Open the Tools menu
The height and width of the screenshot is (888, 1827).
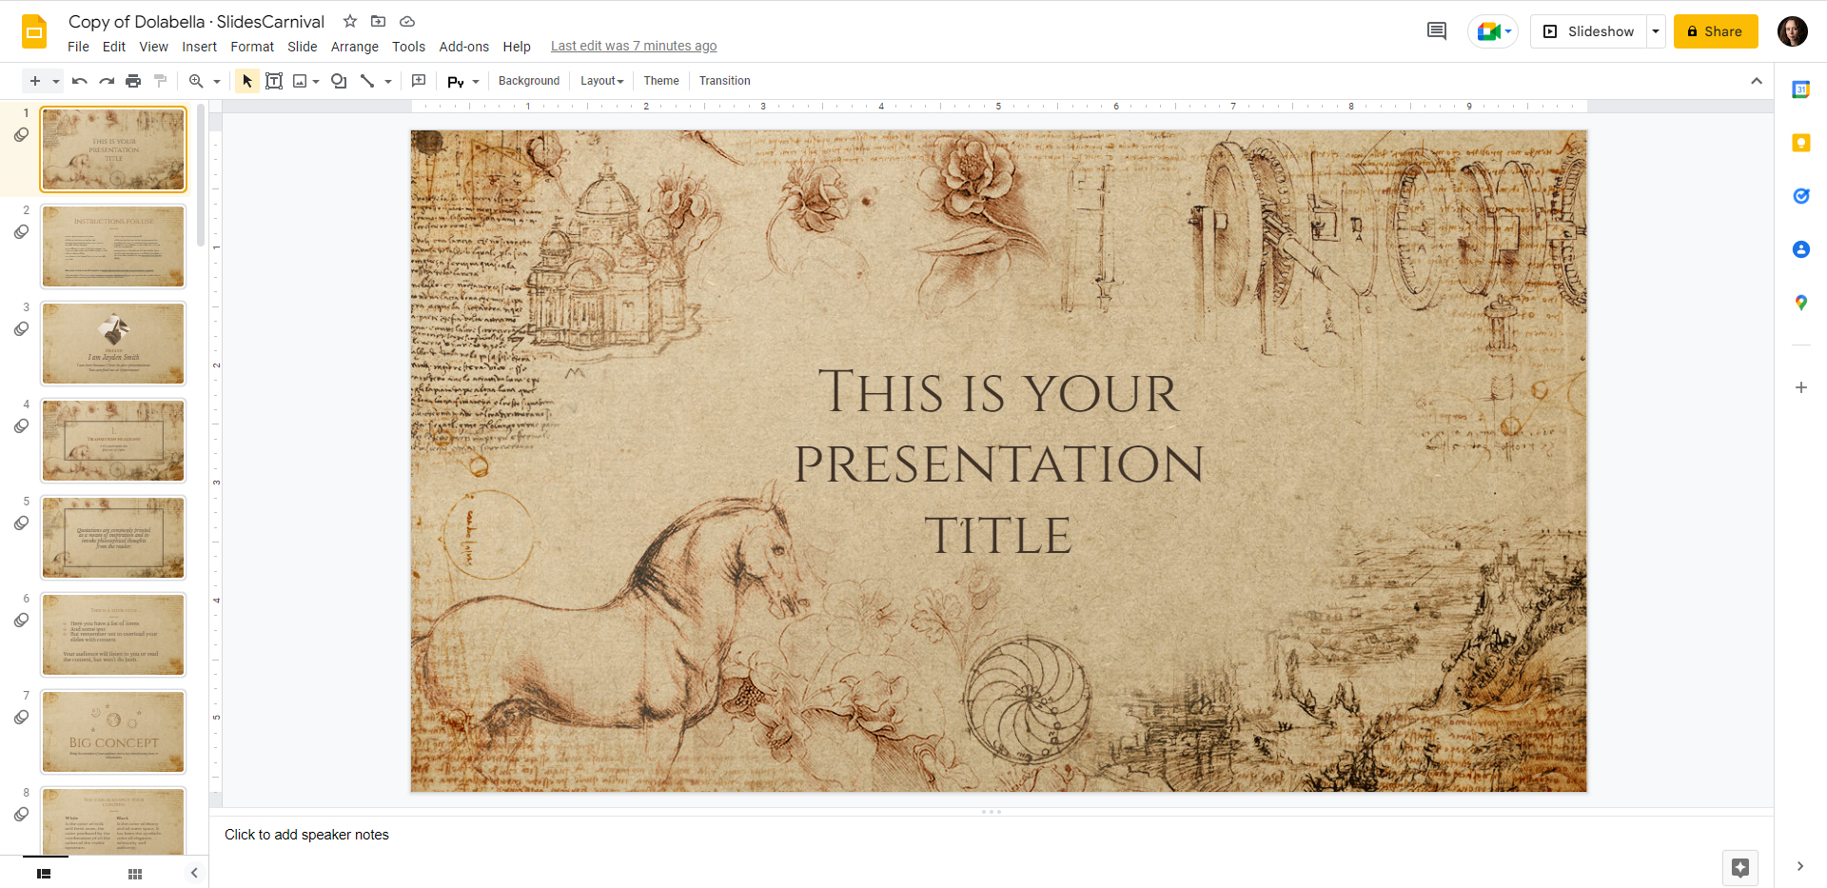pos(409,47)
